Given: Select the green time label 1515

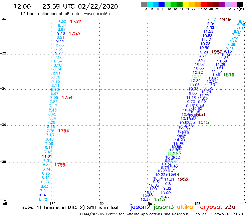Looking at the screenshot, I should point(204,123).
